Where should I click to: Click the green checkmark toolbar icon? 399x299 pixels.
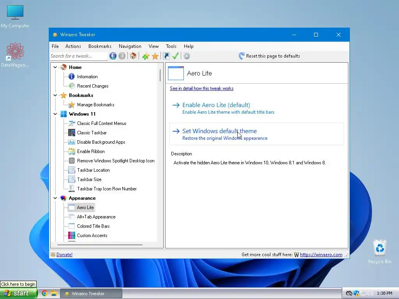pos(175,56)
